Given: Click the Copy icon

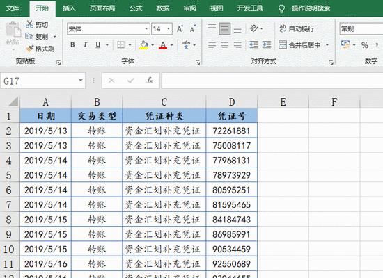Looking at the screenshot, I should coord(29,37).
